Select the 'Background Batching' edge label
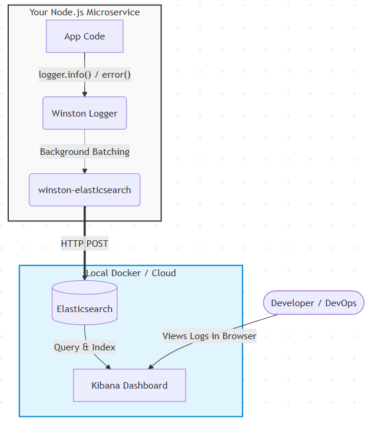Screen dimensions: 368x421 click(x=85, y=152)
